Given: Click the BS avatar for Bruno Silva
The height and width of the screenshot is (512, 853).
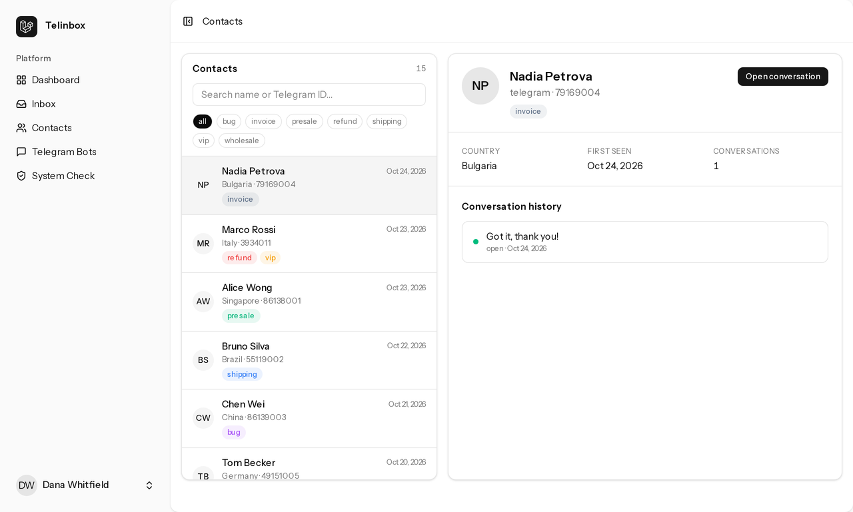Looking at the screenshot, I should [x=203, y=360].
